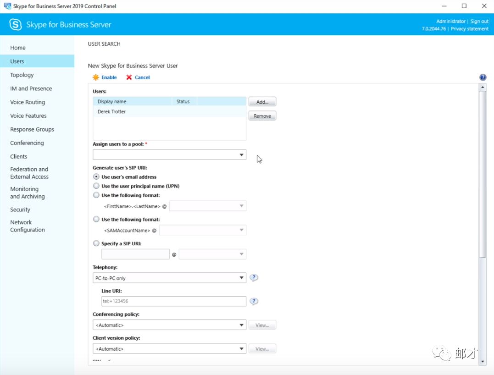Open the 'Assign users to a pool' dropdown

pos(169,155)
